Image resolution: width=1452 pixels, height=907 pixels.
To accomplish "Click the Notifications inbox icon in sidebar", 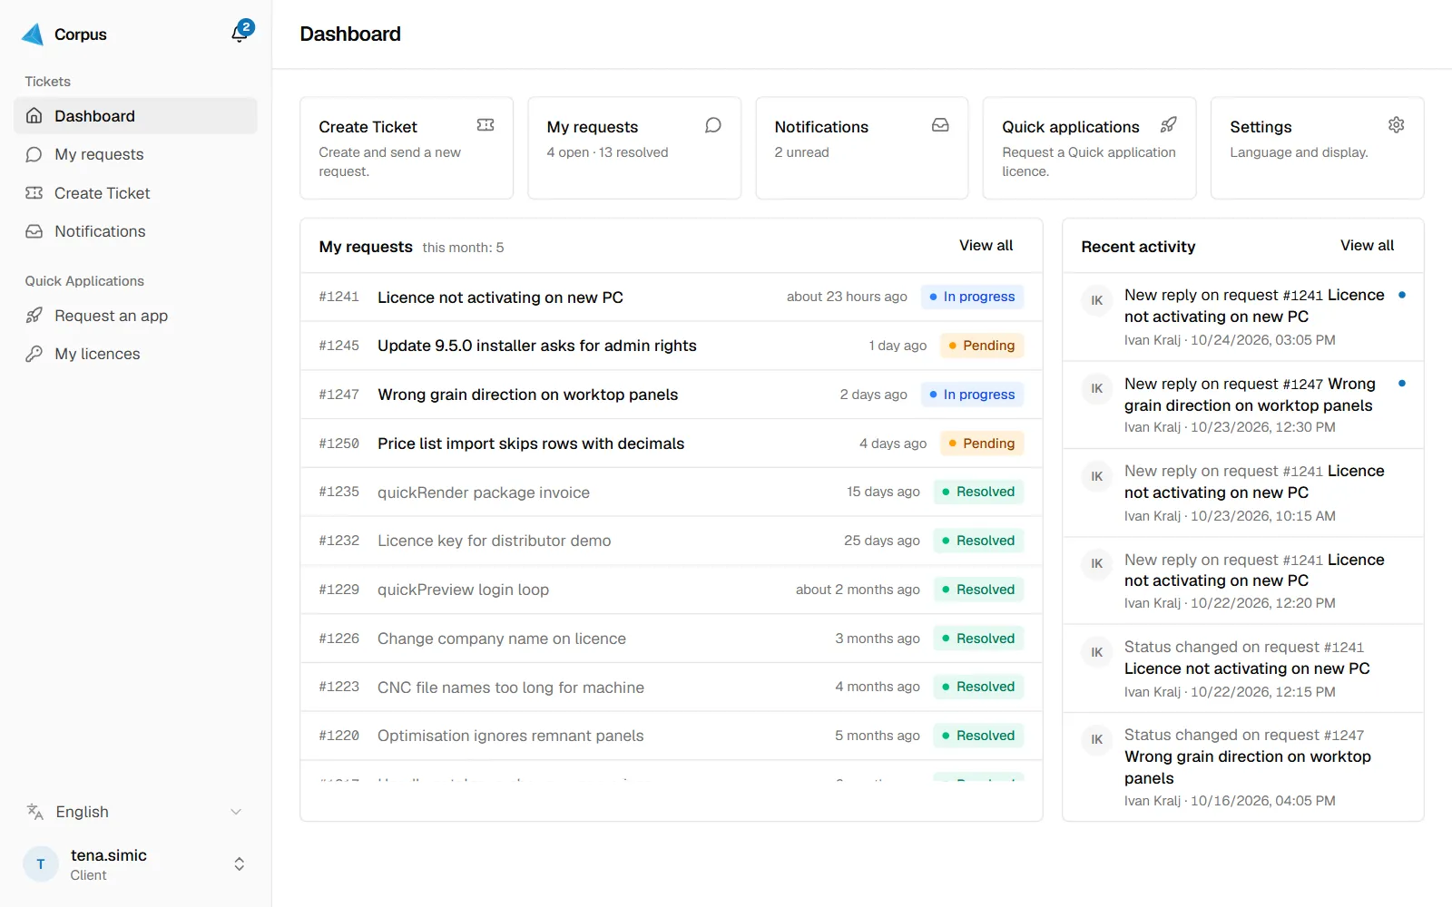I will coord(34,231).
